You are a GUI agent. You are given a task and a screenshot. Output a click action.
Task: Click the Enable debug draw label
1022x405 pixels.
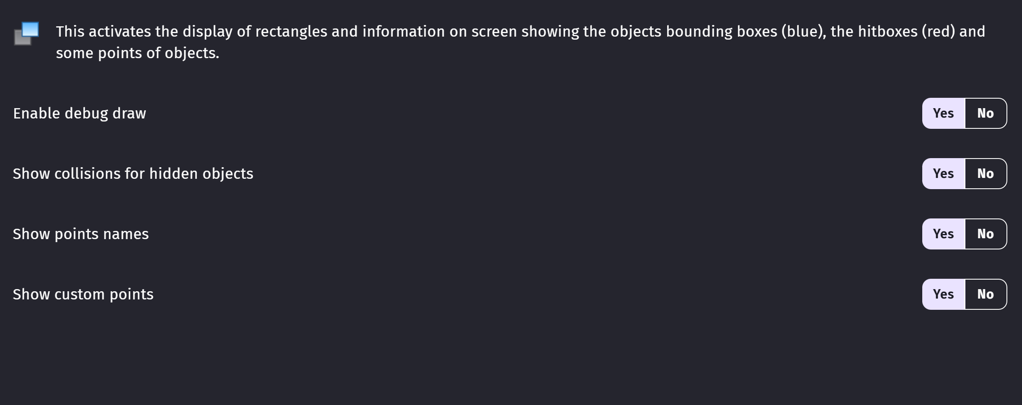(79, 113)
